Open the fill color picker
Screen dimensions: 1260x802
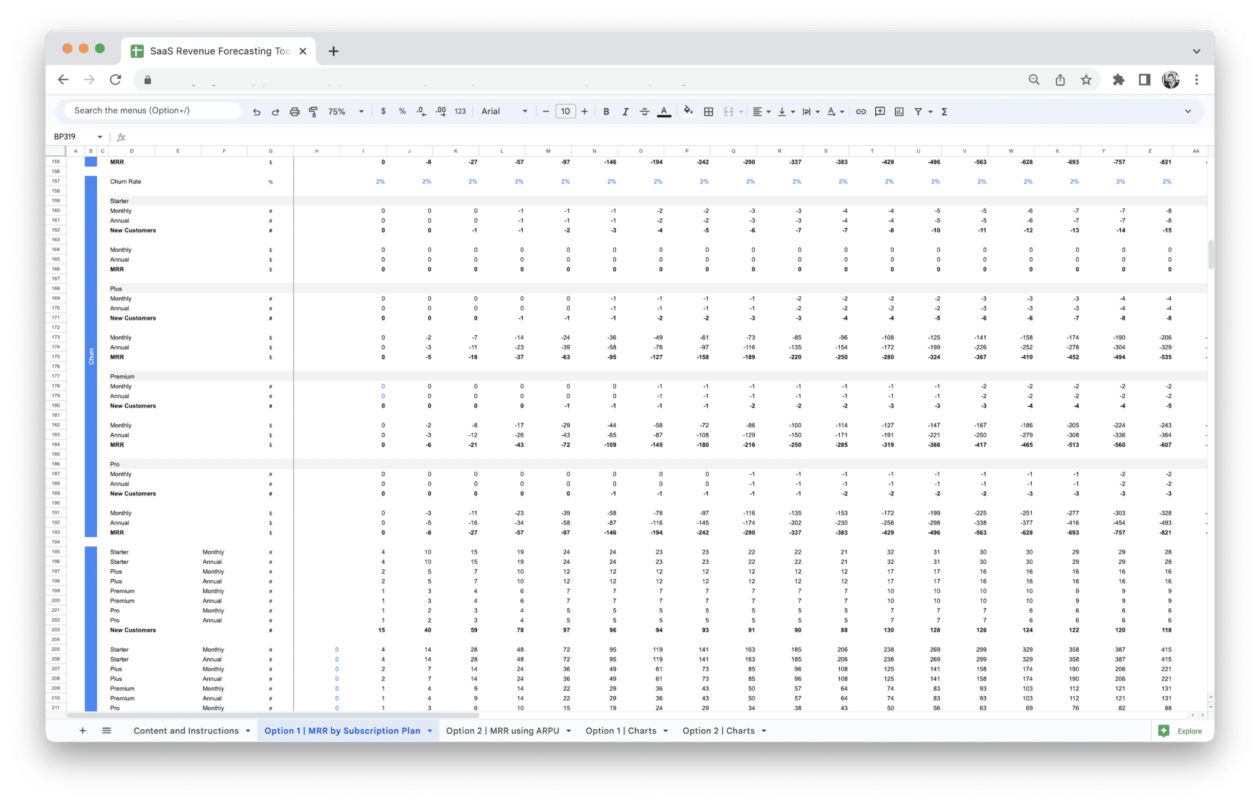pyautogui.click(x=688, y=111)
